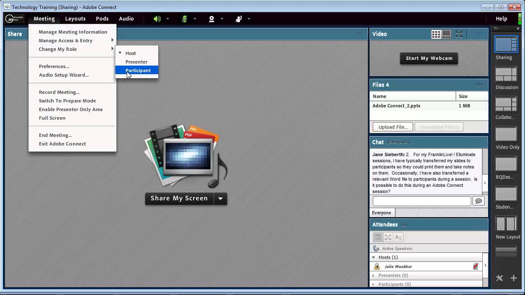Viewport: 525px width, 295px height.
Task: Select the Adobe Connect_2.pptx file row
Action: 429,106
